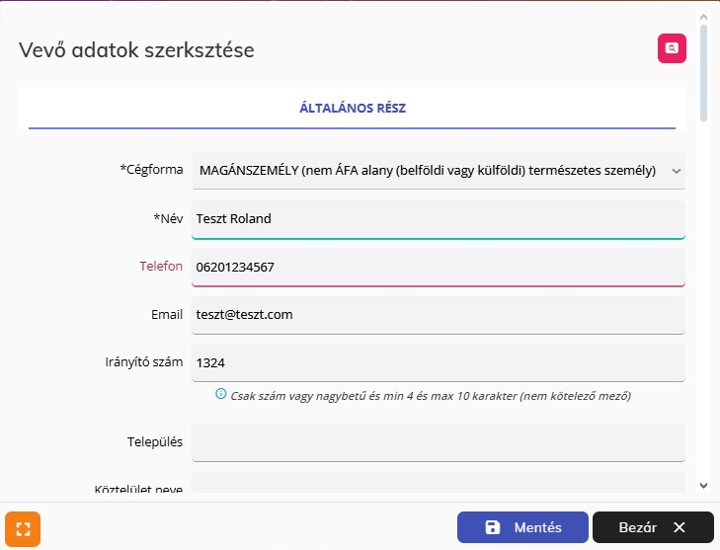Click the empty Település field
Image resolution: width=720 pixels, height=550 pixels.
pyautogui.click(x=438, y=442)
